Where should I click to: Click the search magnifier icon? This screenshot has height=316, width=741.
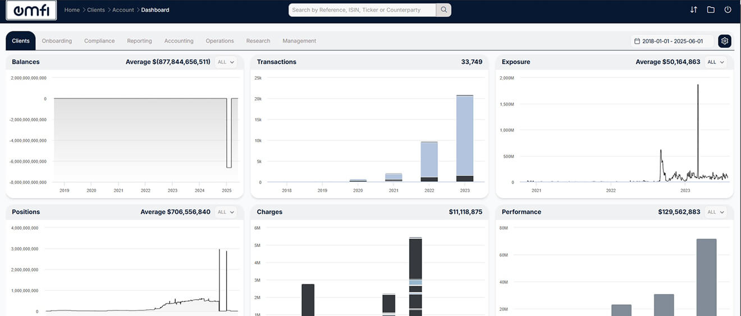443,10
